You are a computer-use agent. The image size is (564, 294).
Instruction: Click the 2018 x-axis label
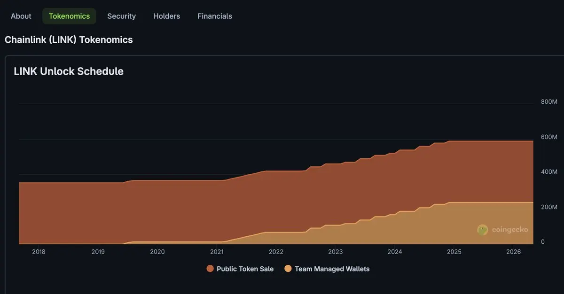point(39,252)
